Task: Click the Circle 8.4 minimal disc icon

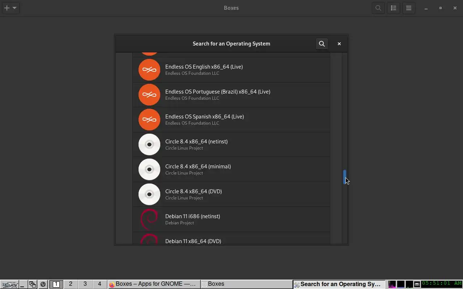Action: coord(149,169)
